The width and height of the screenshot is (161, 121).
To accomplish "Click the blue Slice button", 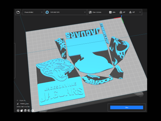I will 126,108.
